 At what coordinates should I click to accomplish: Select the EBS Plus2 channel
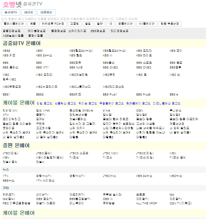pyautogui.click(x=143, y=94)
